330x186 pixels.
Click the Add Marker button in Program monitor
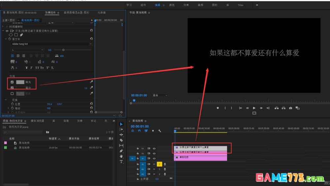(x=217, y=108)
